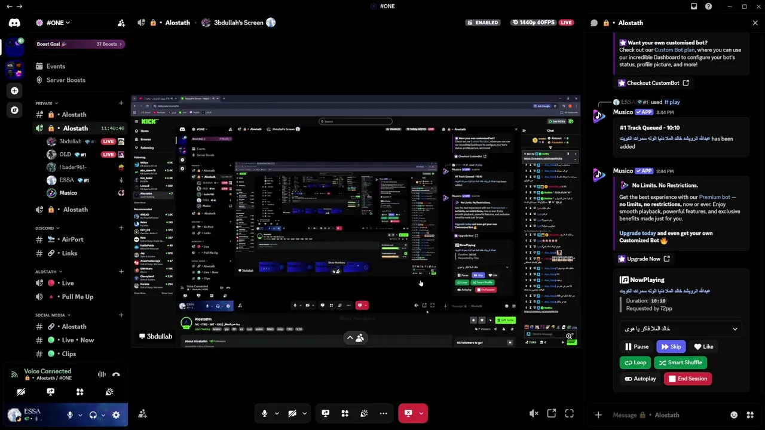Screen dimensions: 765x430
Task: Open the Custom Bot plan link
Action: (675, 50)
